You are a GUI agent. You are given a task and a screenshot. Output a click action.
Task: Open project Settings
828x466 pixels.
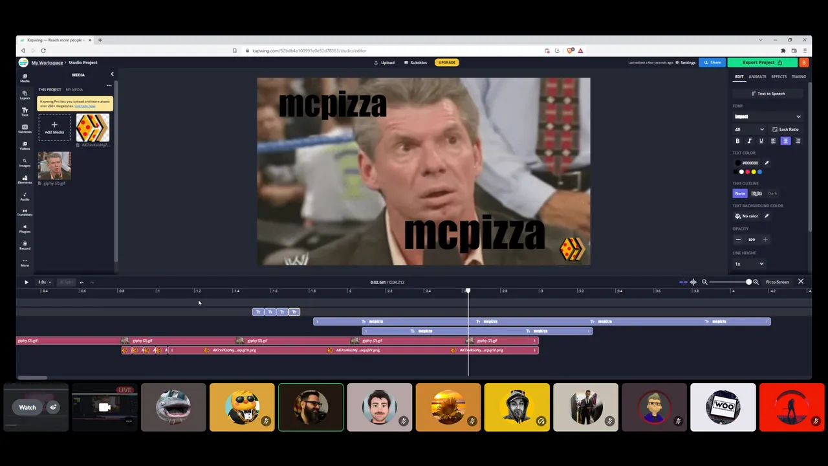[x=686, y=63]
